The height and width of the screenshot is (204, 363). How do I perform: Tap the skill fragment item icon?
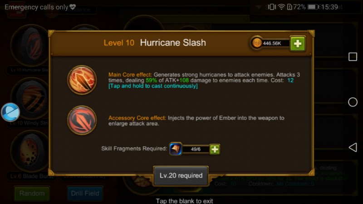point(176,149)
